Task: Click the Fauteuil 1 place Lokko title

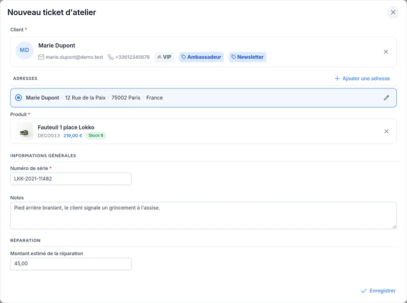Action: click(66, 128)
